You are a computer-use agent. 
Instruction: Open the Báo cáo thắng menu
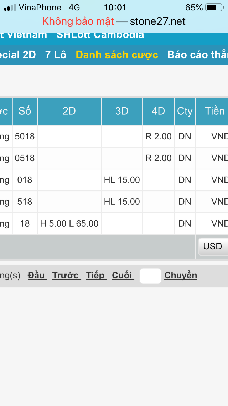pos(198,55)
